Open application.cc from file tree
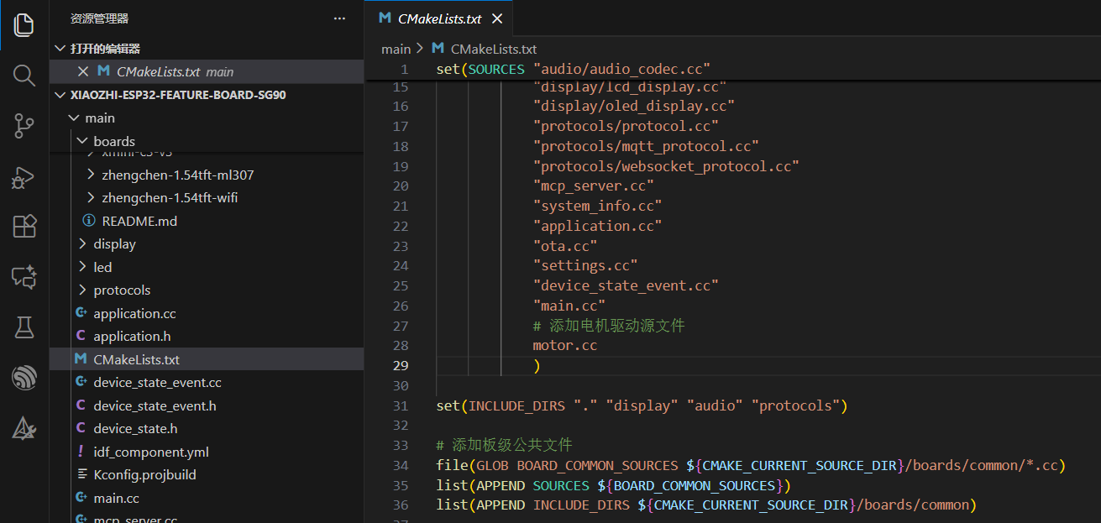 click(134, 313)
